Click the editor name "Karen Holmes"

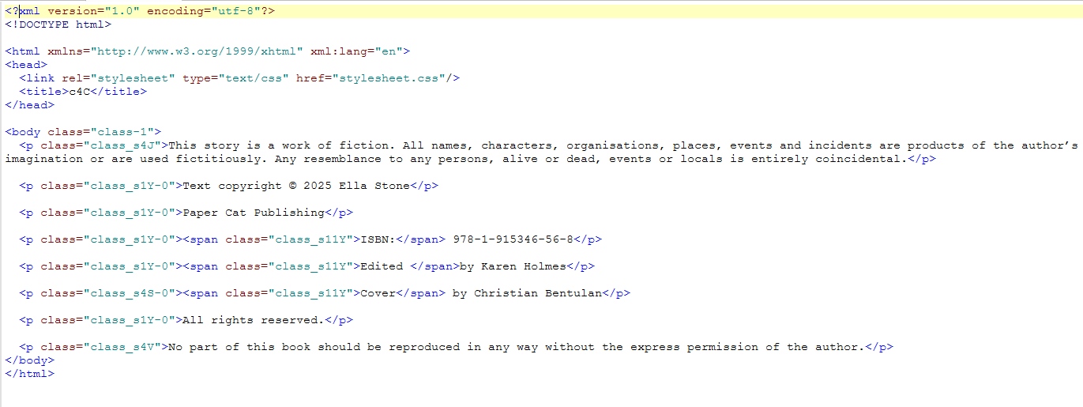[524, 266]
